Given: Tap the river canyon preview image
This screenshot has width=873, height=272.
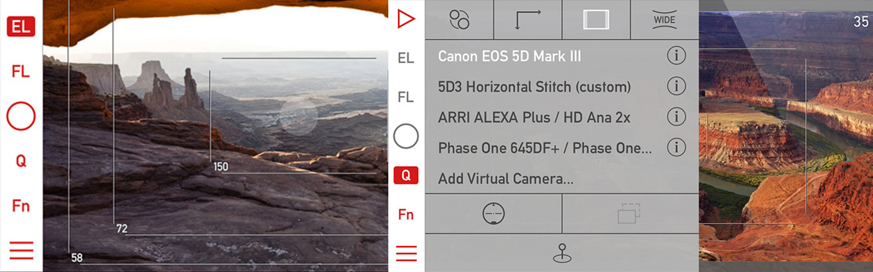Looking at the screenshot, I should coord(786,136).
